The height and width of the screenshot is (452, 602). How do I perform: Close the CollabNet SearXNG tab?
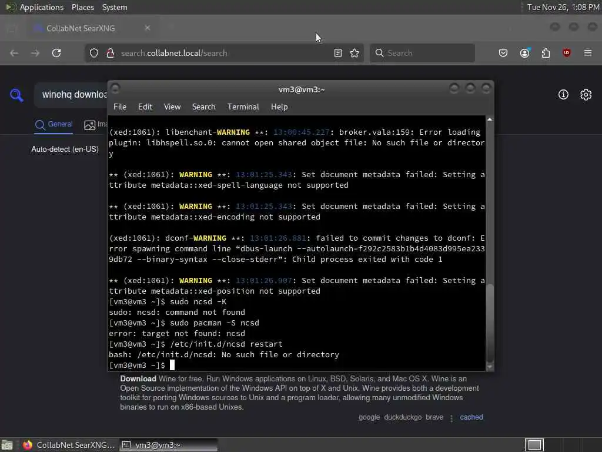pyautogui.click(x=148, y=28)
